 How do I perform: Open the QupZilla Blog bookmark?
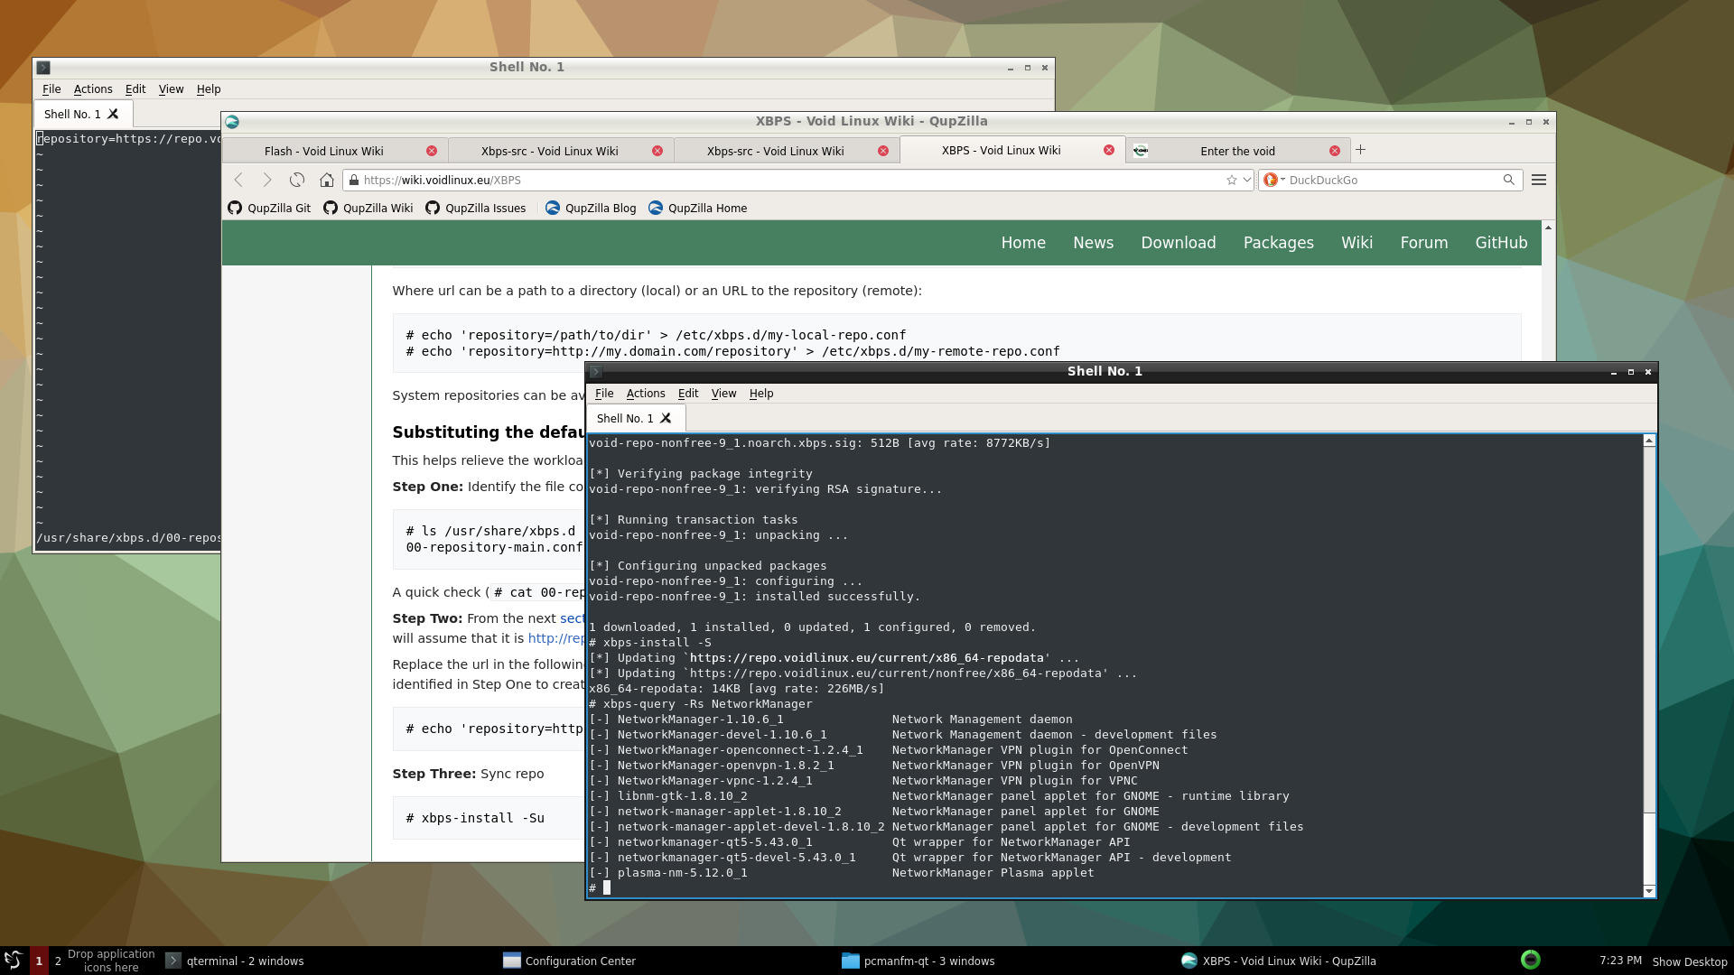(x=591, y=208)
